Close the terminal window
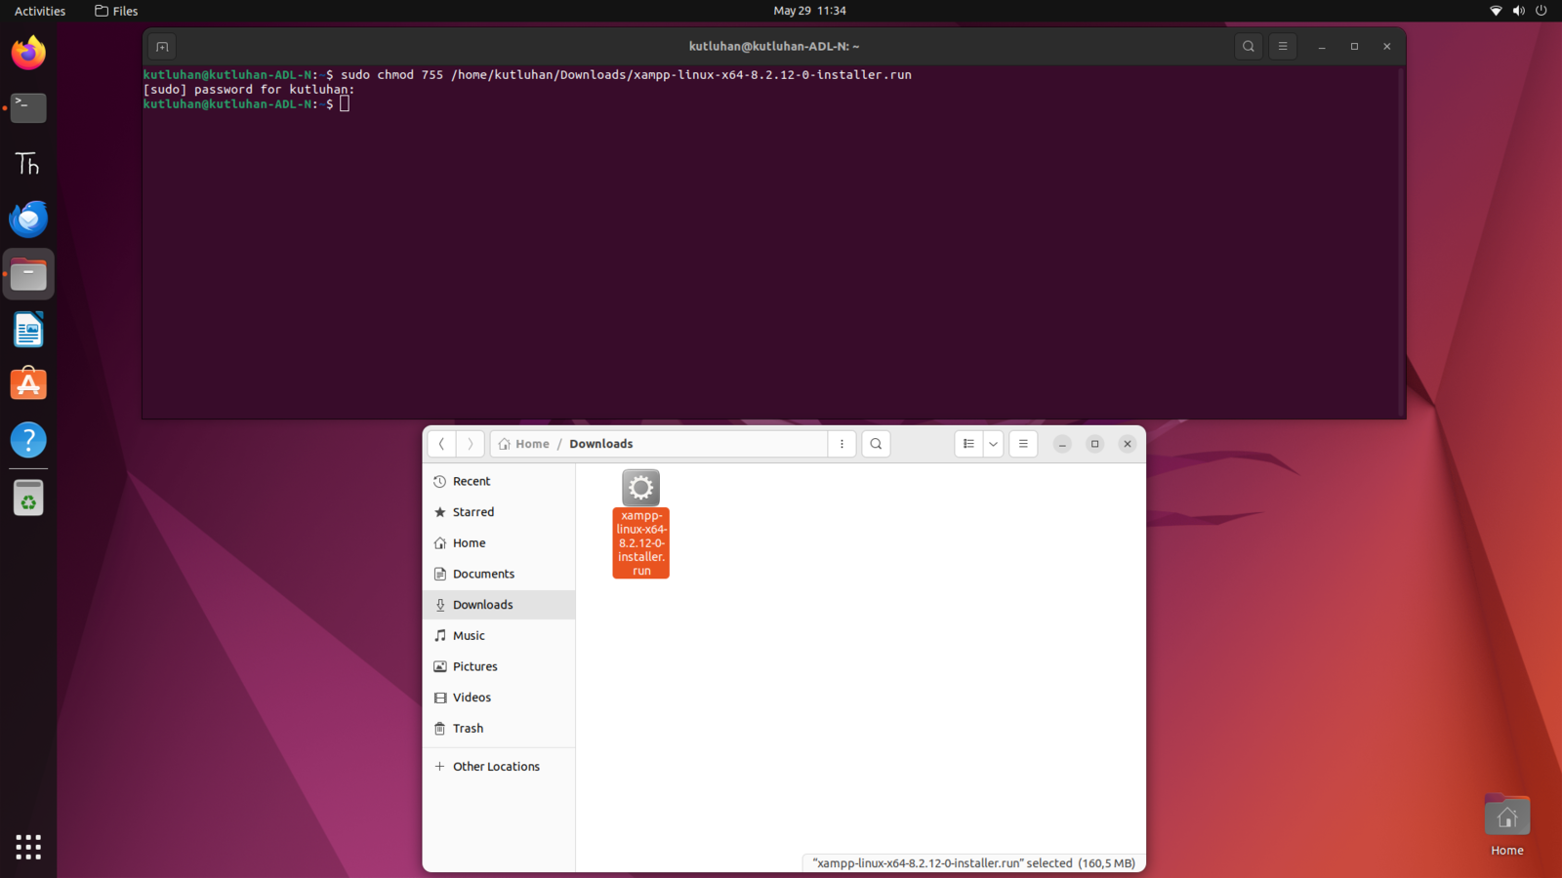1562x878 pixels. [x=1386, y=46]
